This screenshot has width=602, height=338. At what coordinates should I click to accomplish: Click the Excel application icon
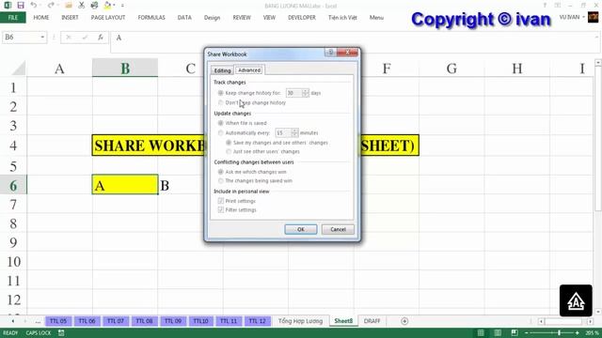coord(8,5)
